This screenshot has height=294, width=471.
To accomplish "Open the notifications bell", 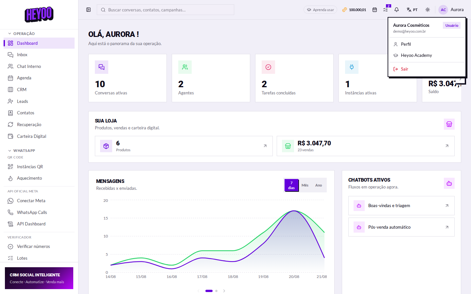I will point(396,10).
